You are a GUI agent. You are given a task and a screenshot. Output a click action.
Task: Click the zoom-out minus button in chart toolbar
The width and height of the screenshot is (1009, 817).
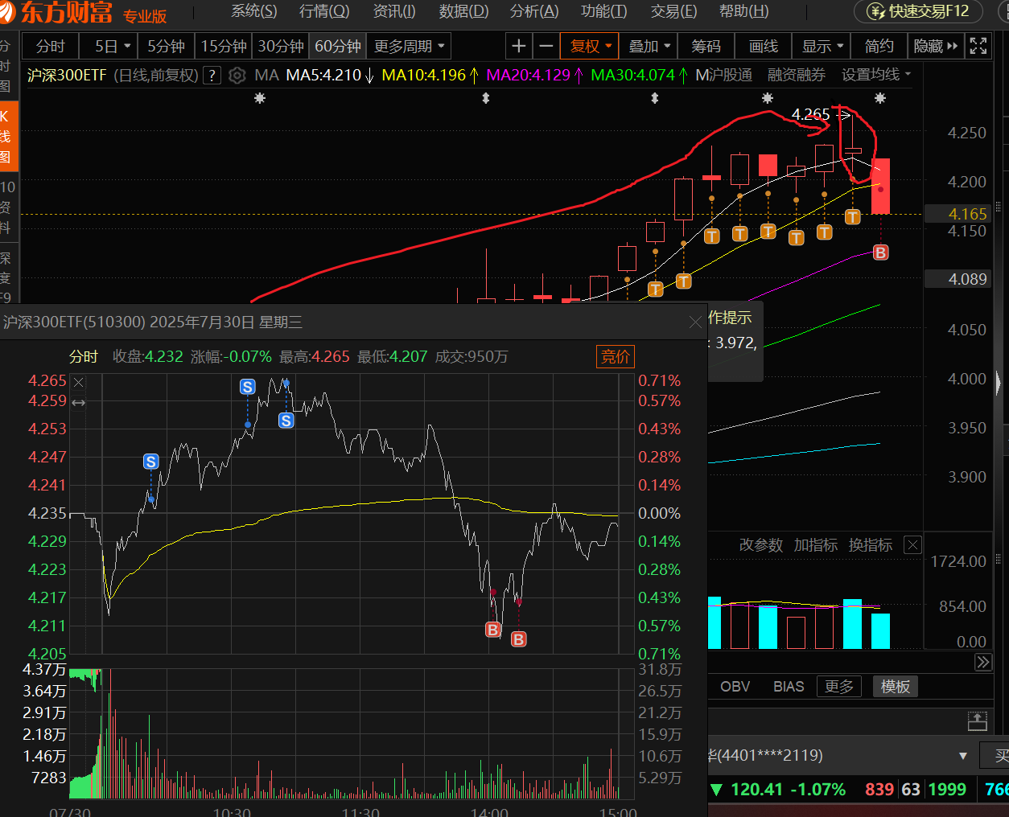546,46
